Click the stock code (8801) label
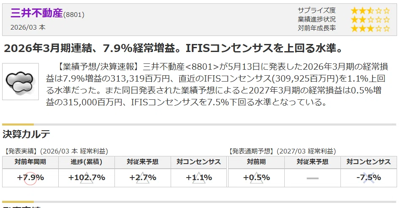The image size is (411, 208). 74,15
